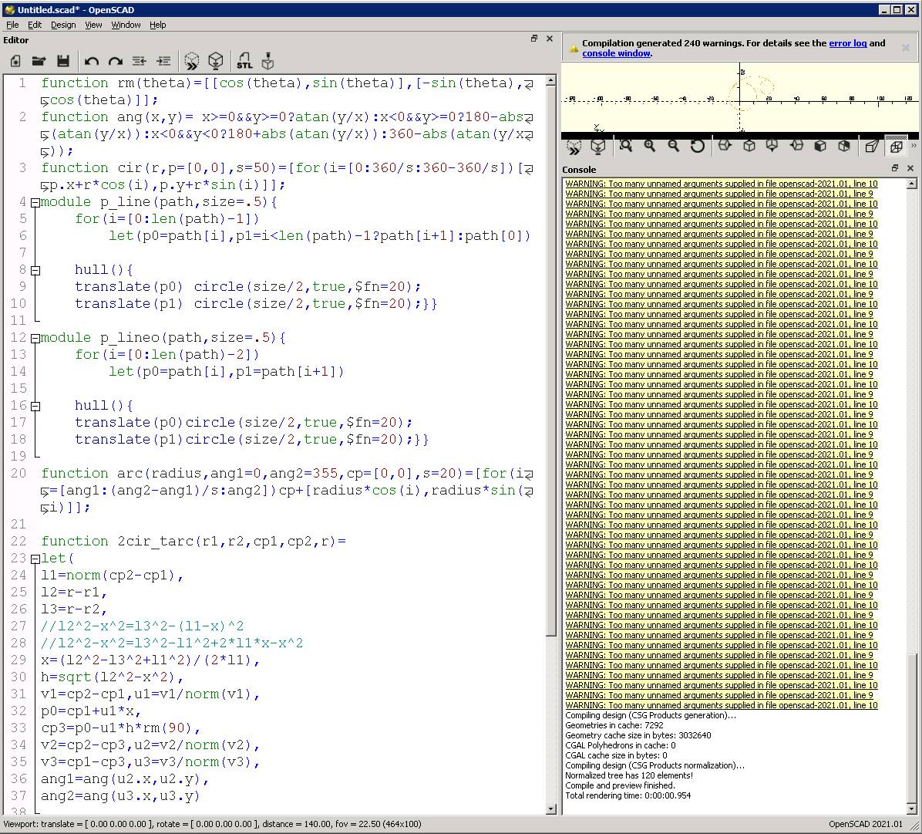The image size is (922, 834).
Task: Open the Design menu
Action: coord(63,25)
